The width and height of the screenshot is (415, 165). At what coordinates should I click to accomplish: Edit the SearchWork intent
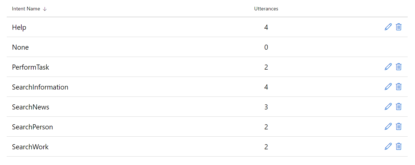(x=388, y=146)
